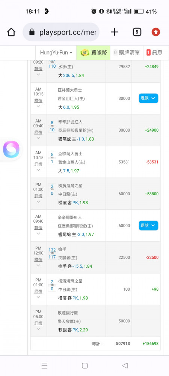Tap the Android recent apps menu icon
Screen dimensions: 169x376
44,365
